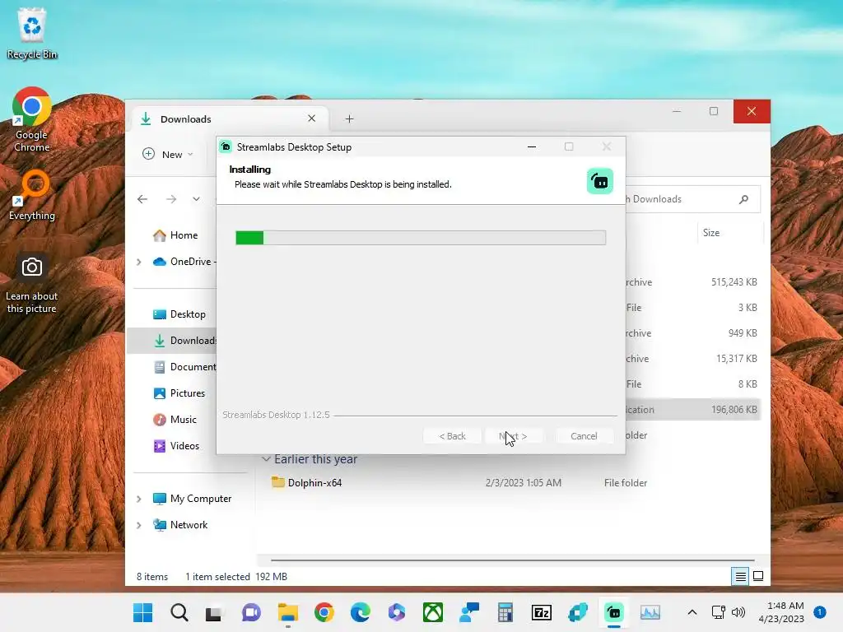Select Documents in the navigation pane
This screenshot has height=632, width=843.
[x=184, y=367]
